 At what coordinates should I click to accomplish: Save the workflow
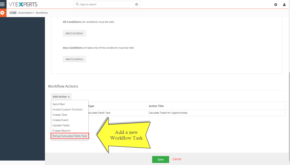point(161,160)
